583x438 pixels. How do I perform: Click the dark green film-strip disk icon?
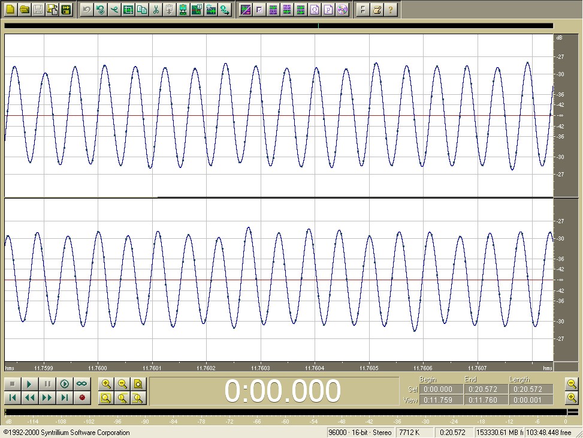coord(66,10)
